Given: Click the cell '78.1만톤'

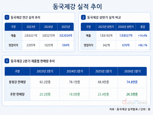Looking at the screenshot, I should tap(75, 82).
